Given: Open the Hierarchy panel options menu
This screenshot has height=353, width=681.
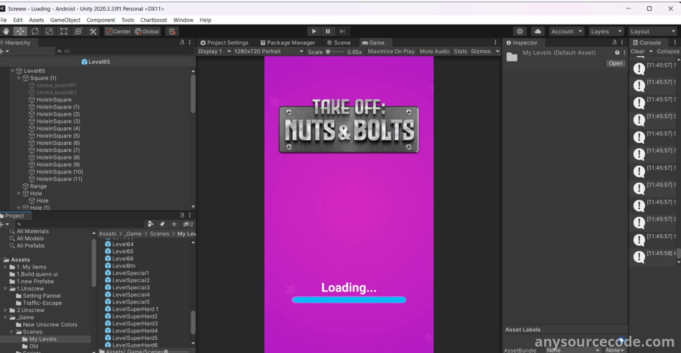Looking at the screenshot, I should click(190, 42).
